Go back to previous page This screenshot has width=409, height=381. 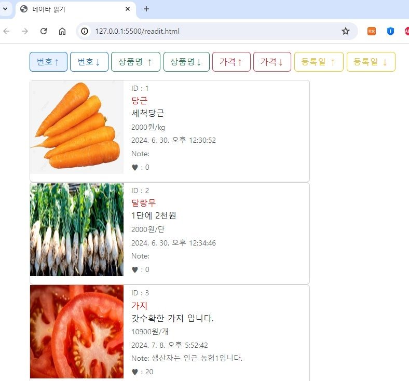click(x=7, y=31)
